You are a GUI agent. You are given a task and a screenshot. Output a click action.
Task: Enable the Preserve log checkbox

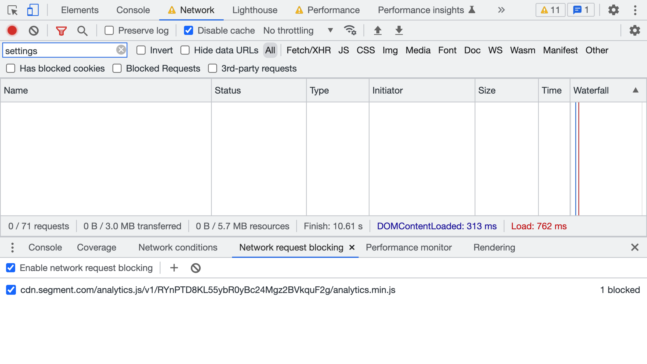109,30
